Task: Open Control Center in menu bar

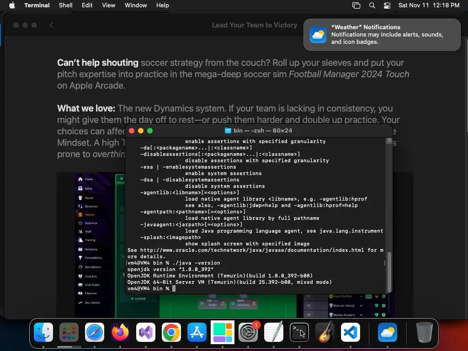Action: 387,5
